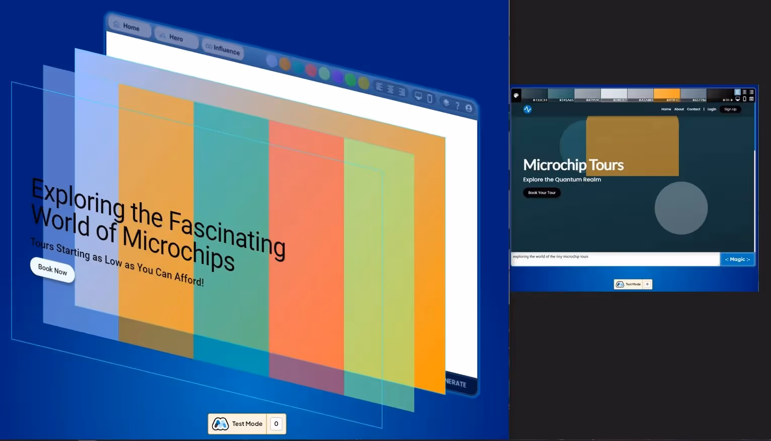This screenshot has width=771, height=441.
Task: Pick the #245A65 teal swatch
Action: point(561,95)
